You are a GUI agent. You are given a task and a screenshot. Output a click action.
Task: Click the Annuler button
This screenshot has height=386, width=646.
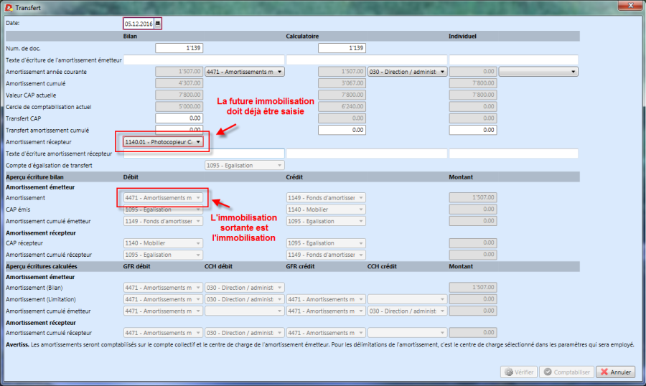pyautogui.click(x=615, y=372)
